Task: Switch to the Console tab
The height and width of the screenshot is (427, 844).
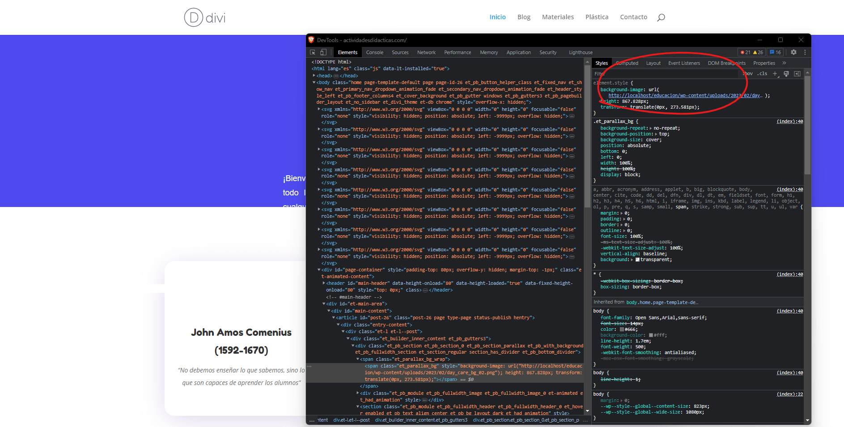Action: click(374, 52)
